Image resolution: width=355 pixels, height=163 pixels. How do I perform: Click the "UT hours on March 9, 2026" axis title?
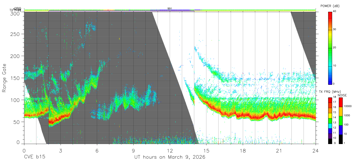(x=170, y=157)
